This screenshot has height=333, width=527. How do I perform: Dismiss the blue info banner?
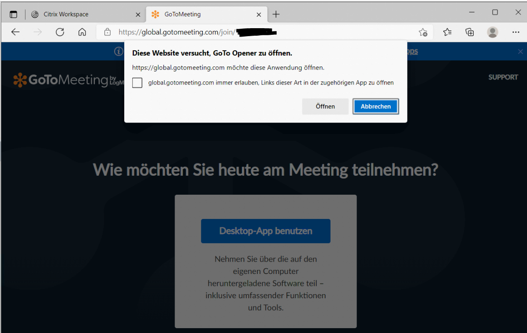(x=520, y=52)
